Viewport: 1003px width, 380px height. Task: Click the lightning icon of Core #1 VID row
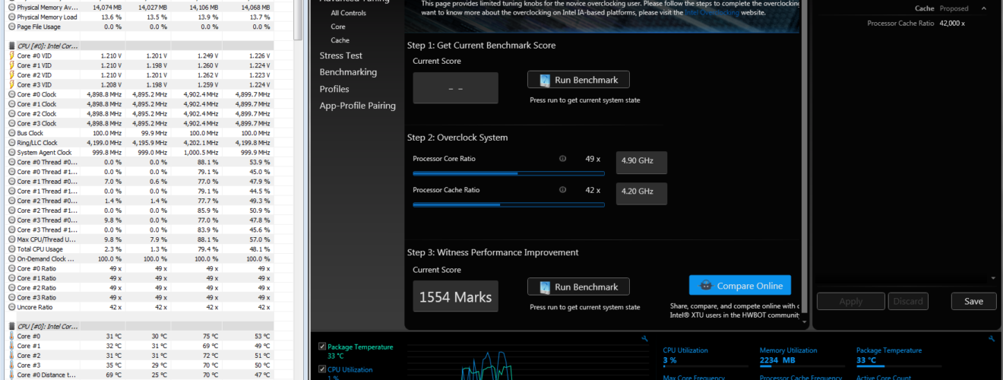pos(11,65)
